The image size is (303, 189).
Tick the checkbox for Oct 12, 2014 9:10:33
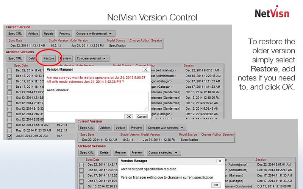click(10, 109)
